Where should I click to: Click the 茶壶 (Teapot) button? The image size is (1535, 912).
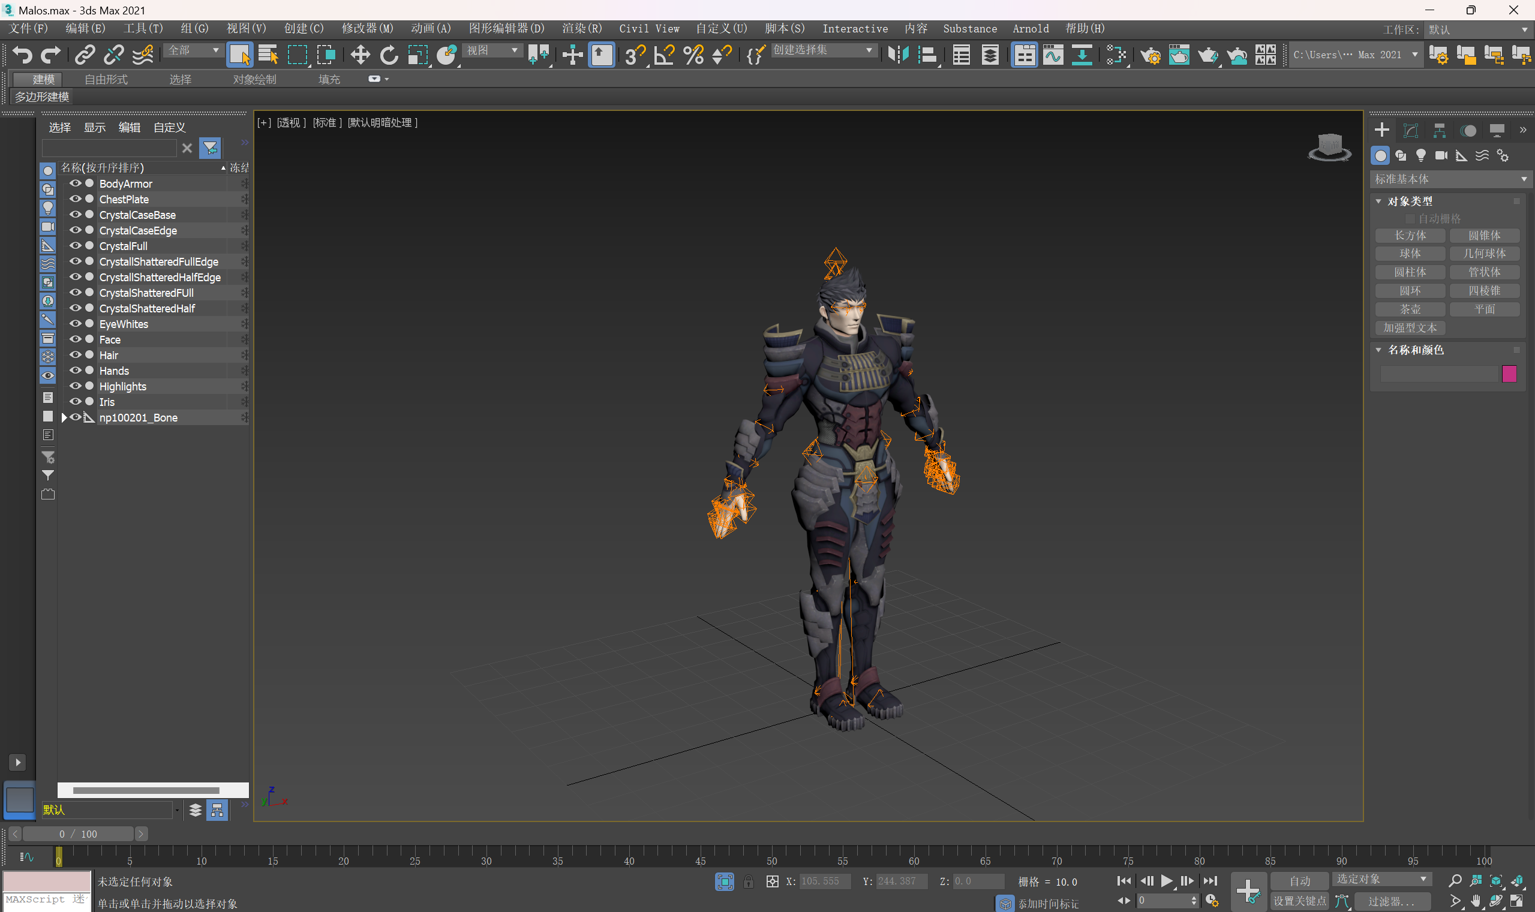click(1410, 309)
